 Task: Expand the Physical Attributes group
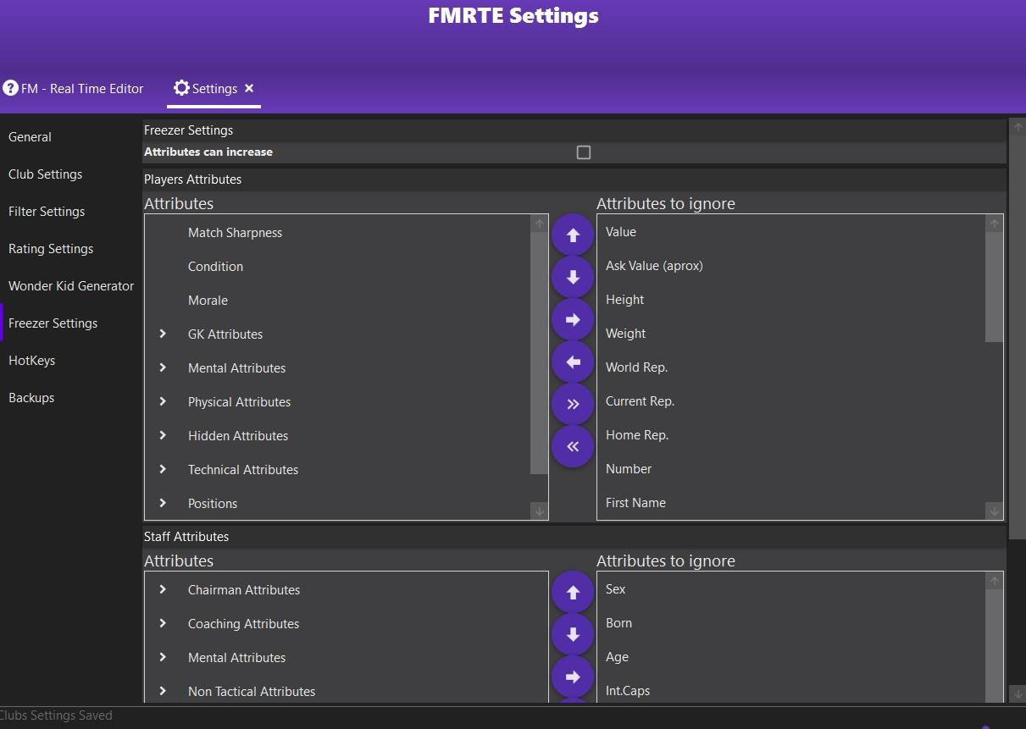tap(163, 401)
